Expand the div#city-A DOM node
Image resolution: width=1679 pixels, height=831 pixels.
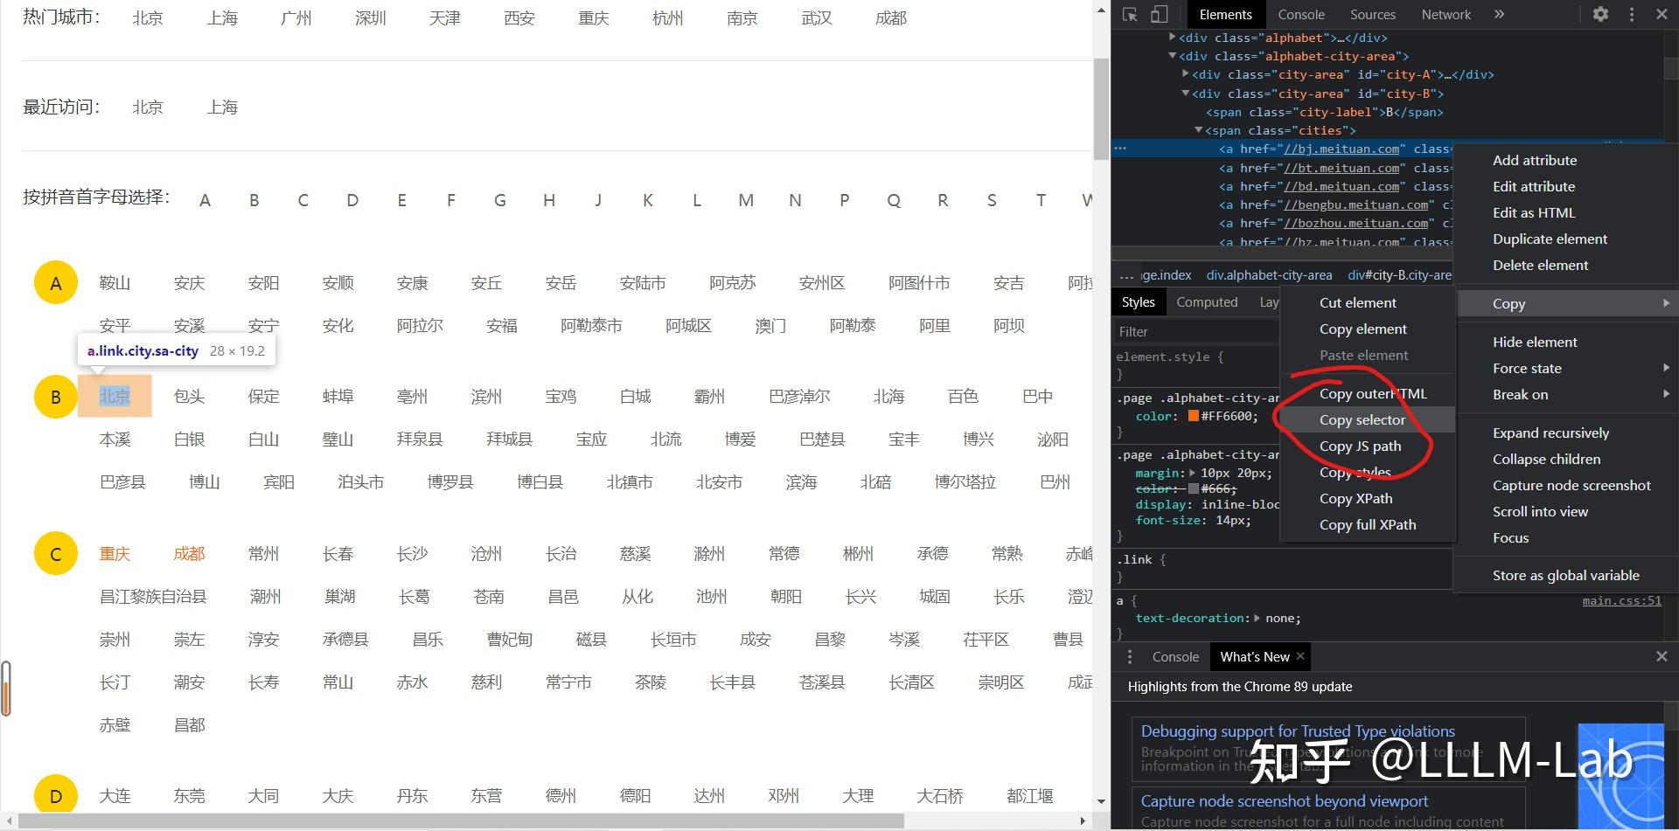pos(1185,74)
